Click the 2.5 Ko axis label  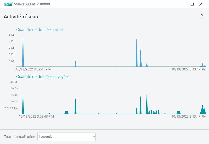click(x=14, y=82)
